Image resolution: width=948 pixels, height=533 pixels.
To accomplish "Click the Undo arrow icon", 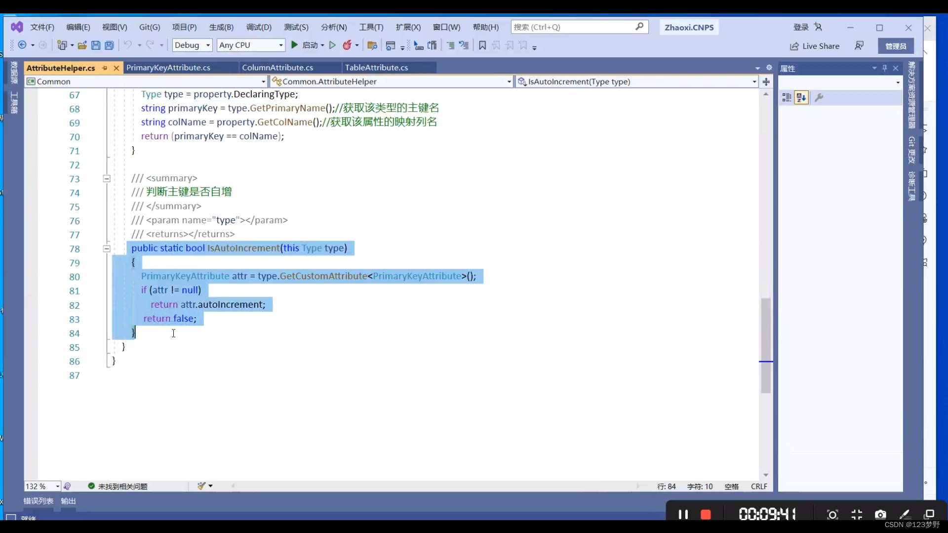I will pos(127,45).
